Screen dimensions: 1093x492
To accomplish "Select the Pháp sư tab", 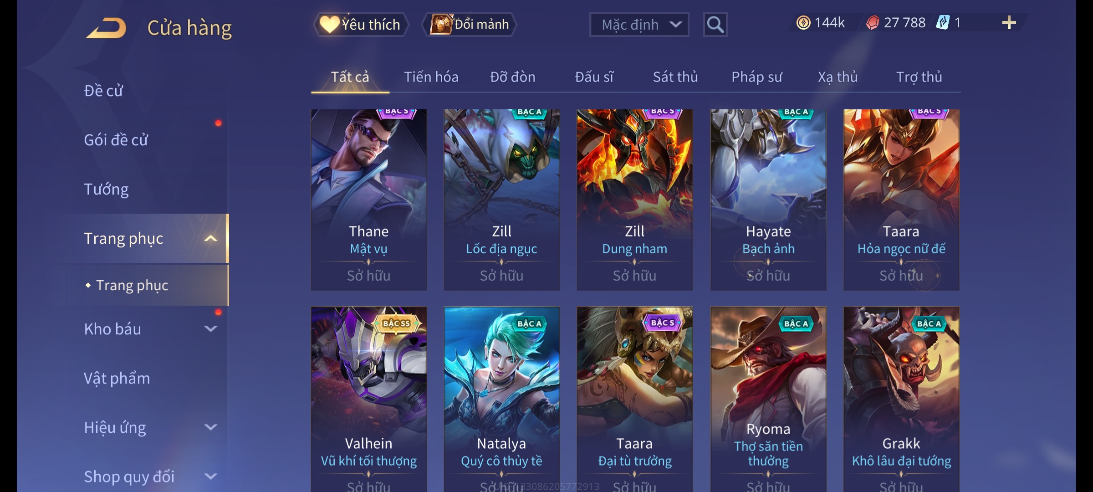I will point(756,77).
